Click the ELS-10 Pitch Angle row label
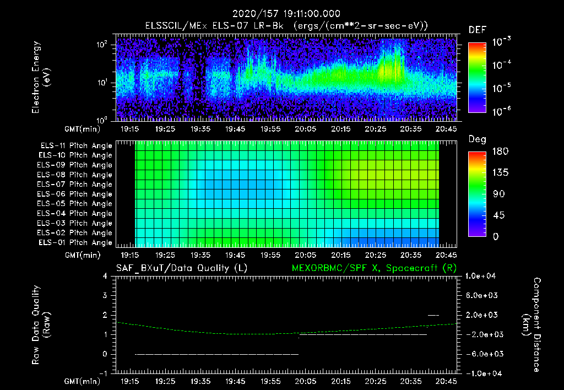 [75, 155]
